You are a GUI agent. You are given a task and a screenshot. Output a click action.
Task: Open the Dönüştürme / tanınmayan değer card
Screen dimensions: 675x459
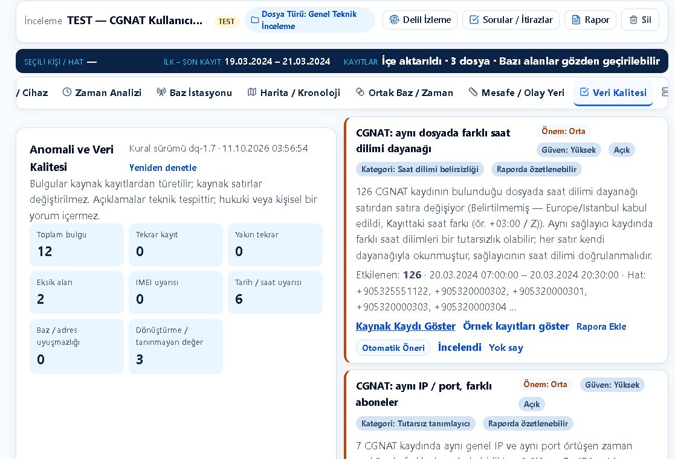pos(176,346)
